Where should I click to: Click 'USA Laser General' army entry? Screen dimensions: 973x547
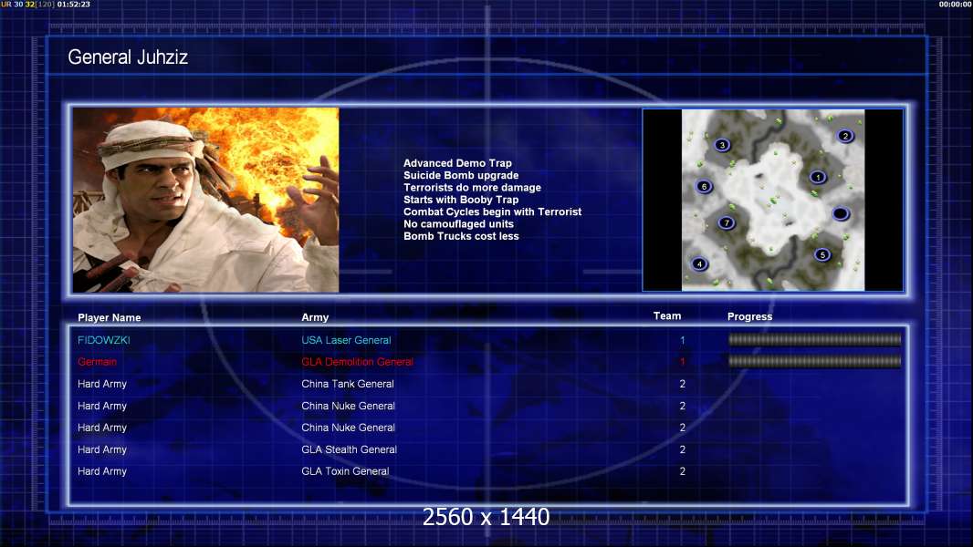tap(346, 340)
